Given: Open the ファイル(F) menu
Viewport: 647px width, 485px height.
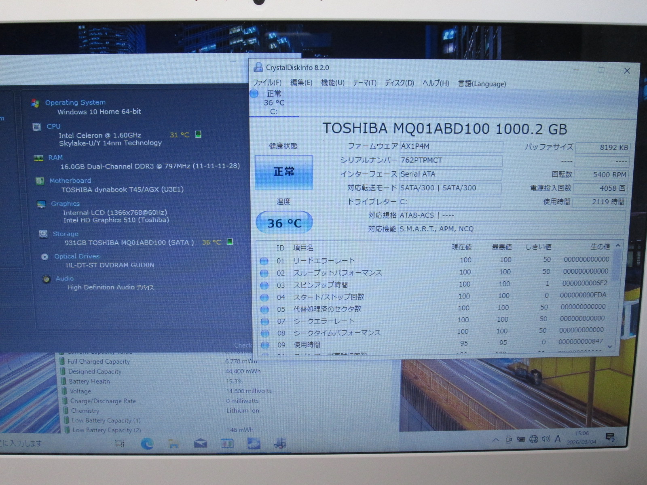Looking at the screenshot, I should (267, 83).
